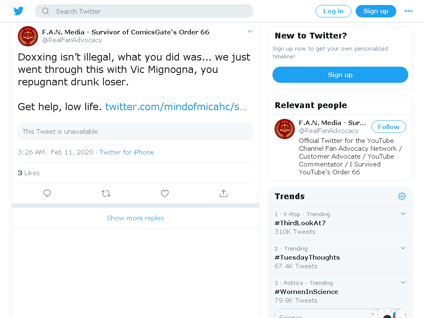Click the share tweet upload icon

click(224, 193)
